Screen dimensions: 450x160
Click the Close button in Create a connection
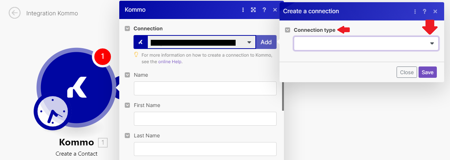click(407, 72)
